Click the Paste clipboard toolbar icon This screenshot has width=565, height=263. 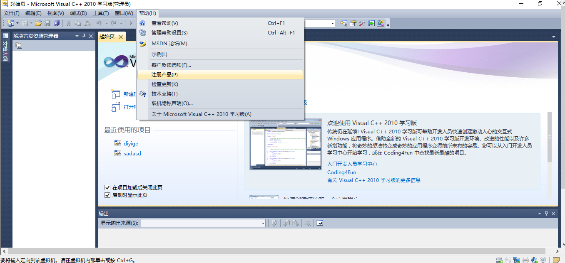tap(87, 23)
